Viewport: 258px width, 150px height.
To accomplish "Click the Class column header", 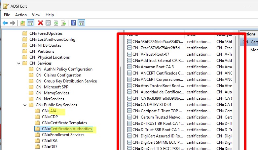I will (191, 34).
